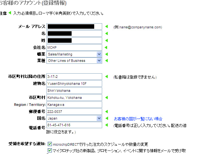Screen dimensions: 204x154
Task: Click the メール アドレス email input field
Action: click(x=74, y=26)
